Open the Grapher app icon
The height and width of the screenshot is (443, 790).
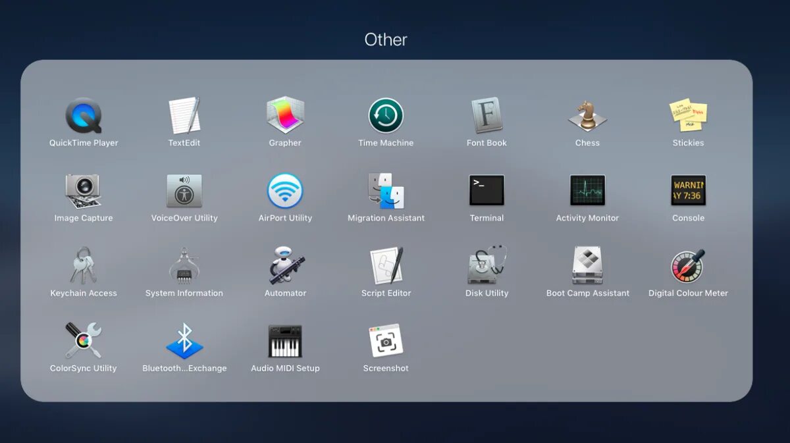point(285,116)
